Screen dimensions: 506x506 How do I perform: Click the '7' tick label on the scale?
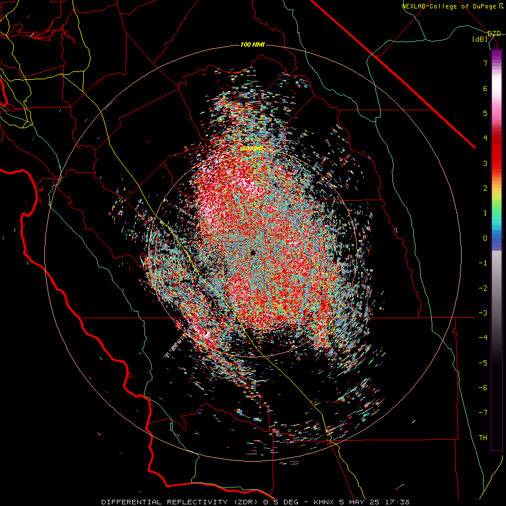pyautogui.click(x=485, y=63)
